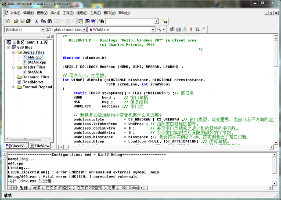
Task: Click the Compile icon in build toolbar
Action: click(x=173, y=29)
